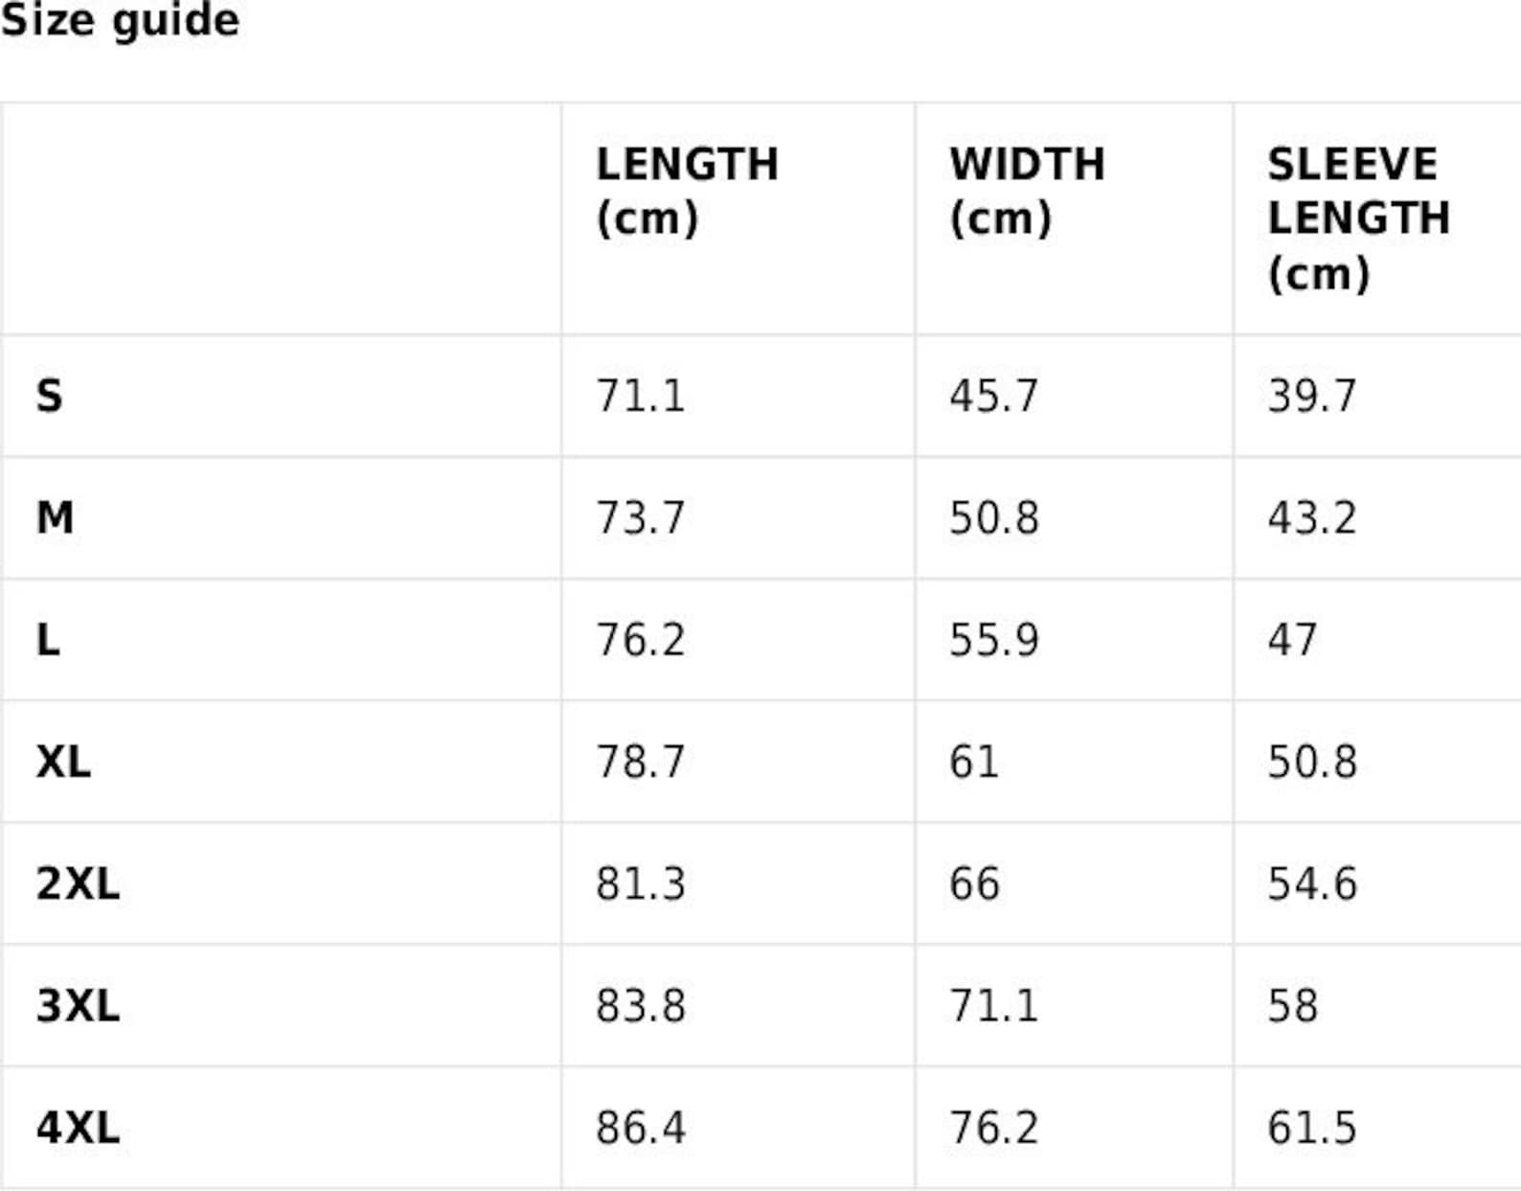
Task: Select the 54.6 sleeve length for 2XL
Action: pos(1312,883)
